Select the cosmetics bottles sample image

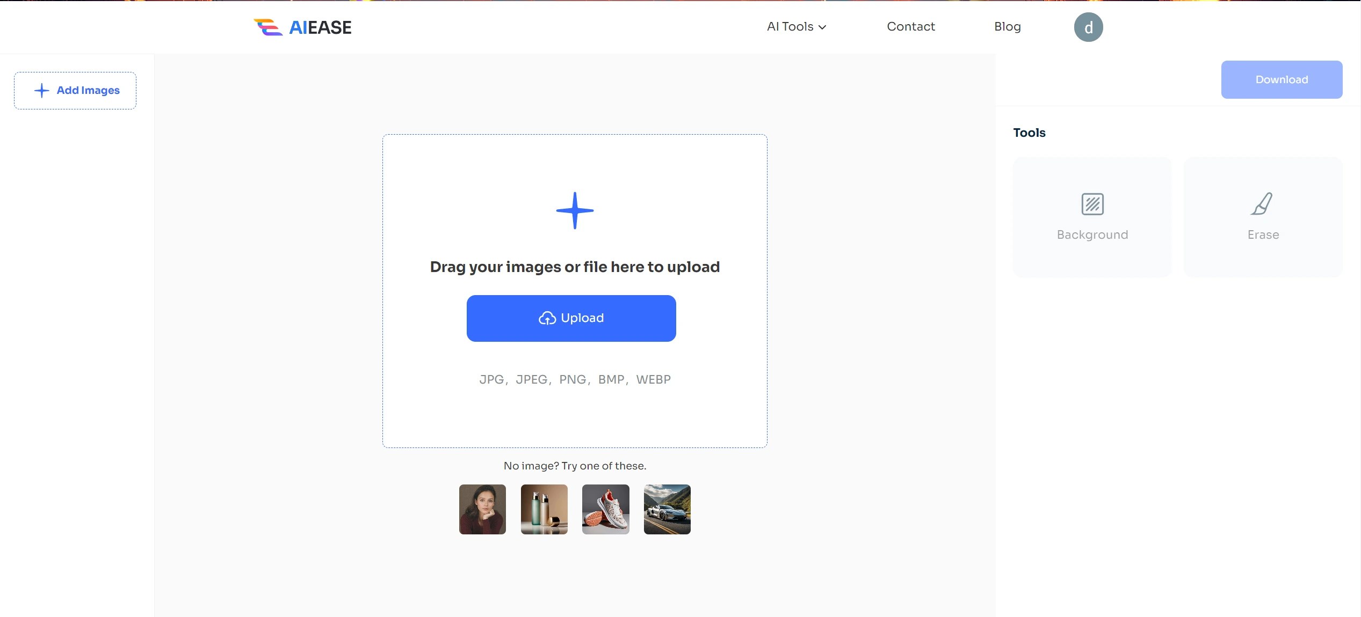pos(544,509)
